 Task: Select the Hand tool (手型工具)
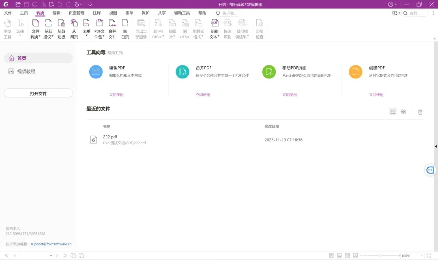8,29
